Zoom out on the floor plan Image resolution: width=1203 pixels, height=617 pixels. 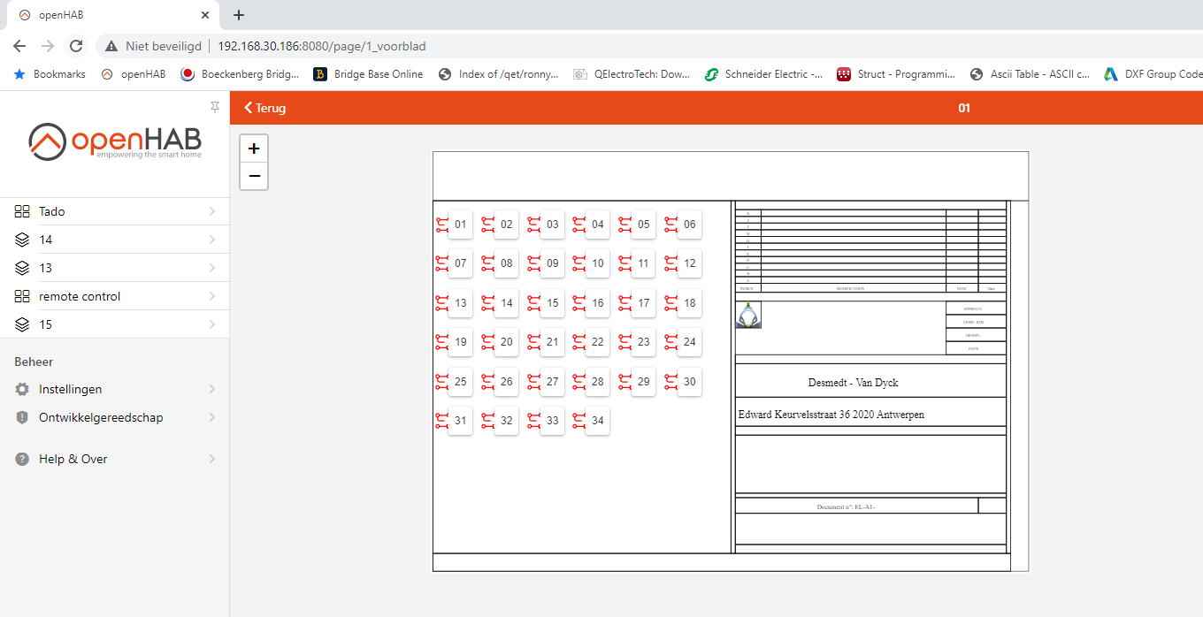254,176
